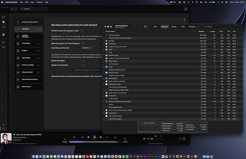Open the Device Volume Control settings section
Screen dimensions: 246x159
pos(29,79)
